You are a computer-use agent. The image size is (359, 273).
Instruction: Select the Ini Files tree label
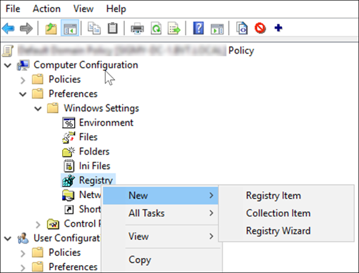click(x=94, y=166)
